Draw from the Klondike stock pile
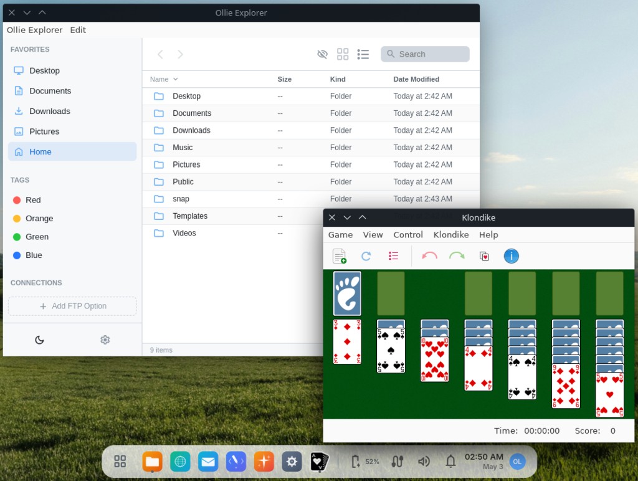This screenshot has width=638, height=481. [x=347, y=293]
